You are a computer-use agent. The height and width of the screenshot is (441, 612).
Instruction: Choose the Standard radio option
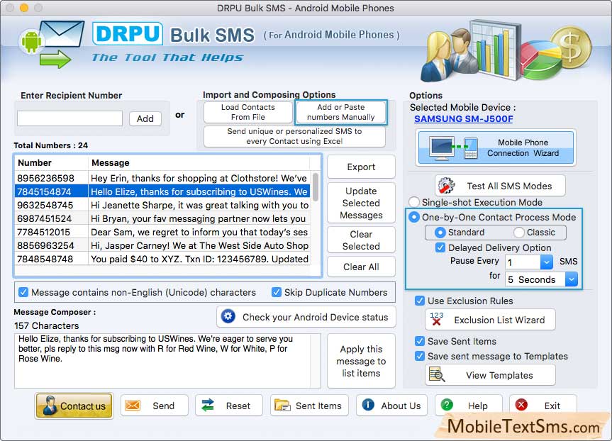(x=440, y=233)
